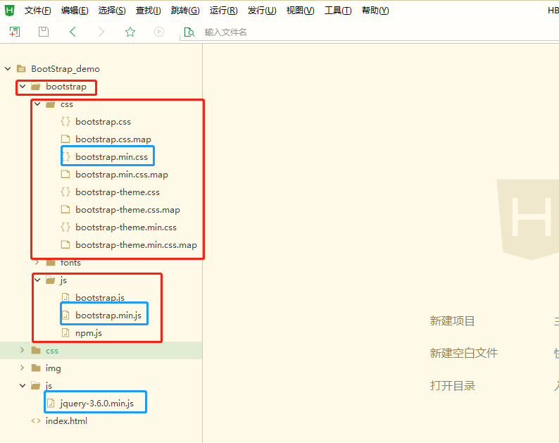Image resolution: width=559 pixels, height=443 pixels.
Task: Select bootstrap-theme.css.map file name
Action: coord(127,210)
